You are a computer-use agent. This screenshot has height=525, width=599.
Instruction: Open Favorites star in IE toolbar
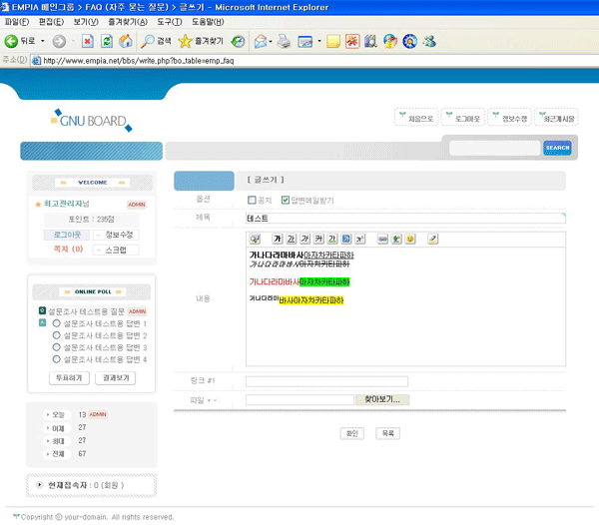click(185, 41)
